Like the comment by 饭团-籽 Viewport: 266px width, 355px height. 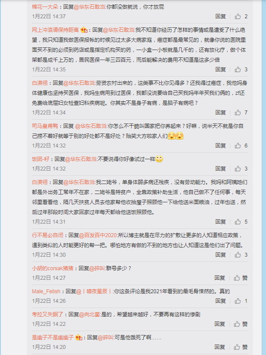pos(241,168)
